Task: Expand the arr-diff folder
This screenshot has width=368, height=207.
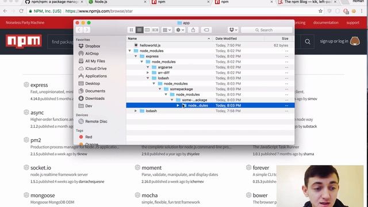Action: [x=148, y=73]
